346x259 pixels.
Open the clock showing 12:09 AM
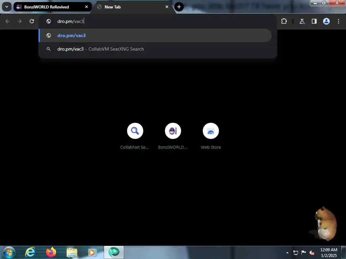(328, 253)
